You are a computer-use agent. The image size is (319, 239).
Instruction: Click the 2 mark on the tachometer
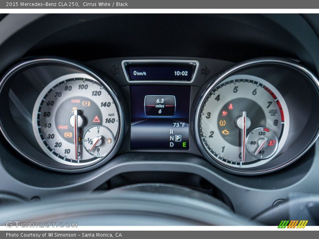211,134
